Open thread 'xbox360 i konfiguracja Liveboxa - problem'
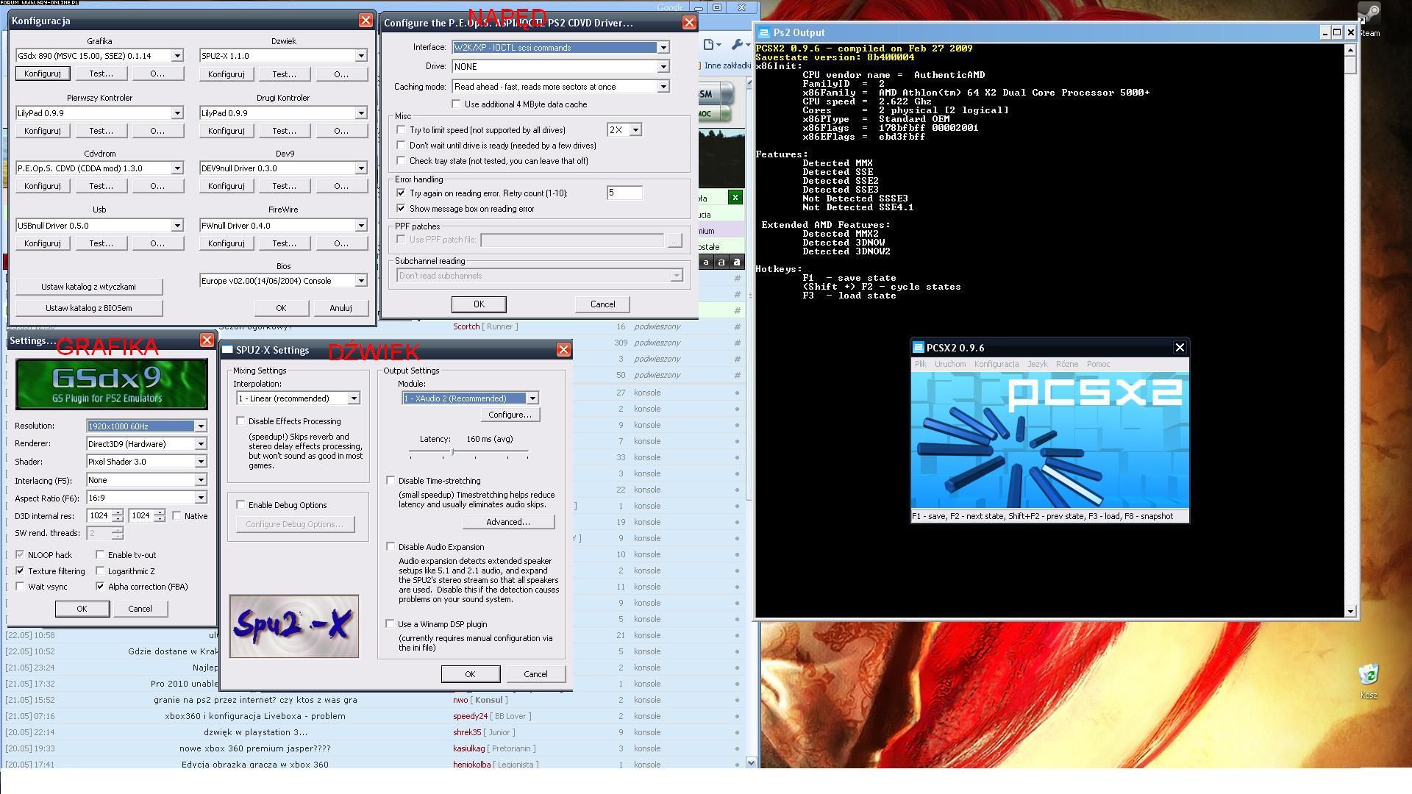Screen dimensions: 1412x794 pyautogui.click(x=255, y=716)
